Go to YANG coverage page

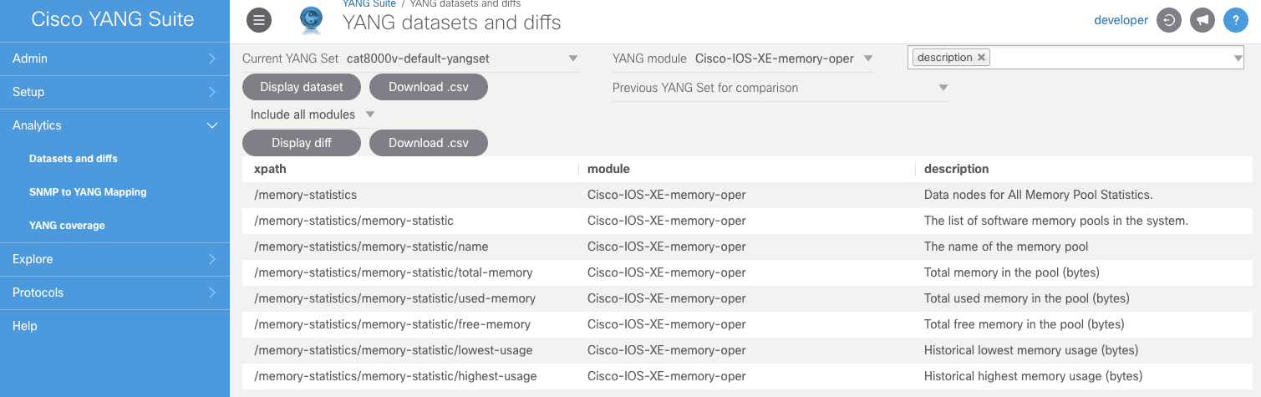[x=67, y=226]
